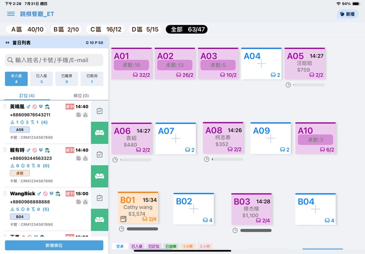365x254 pixels.
Task: Tap the green sofa seat icon for 黃曉風
Action: click(99, 132)
